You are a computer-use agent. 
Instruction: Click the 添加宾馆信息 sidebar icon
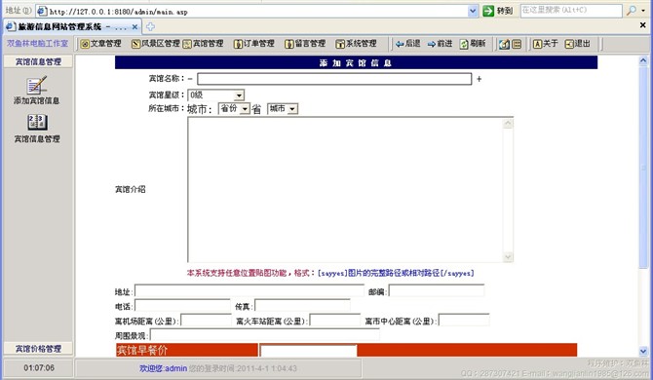coord(37,86)
